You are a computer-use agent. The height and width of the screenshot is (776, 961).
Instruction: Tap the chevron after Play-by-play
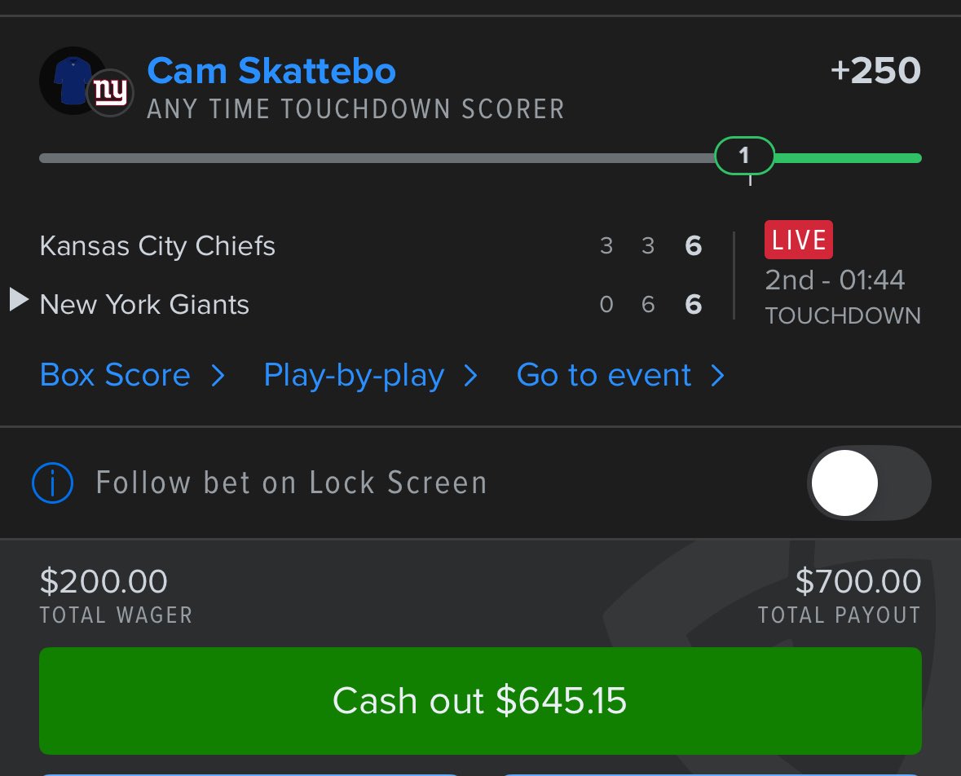(x=470, y=376)
